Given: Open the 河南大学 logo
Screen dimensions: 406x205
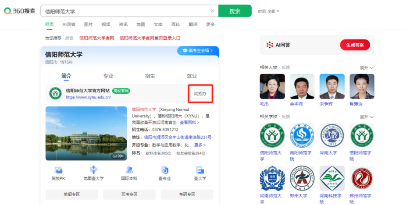Looking at the screenshot, I should tap(332, 135).
